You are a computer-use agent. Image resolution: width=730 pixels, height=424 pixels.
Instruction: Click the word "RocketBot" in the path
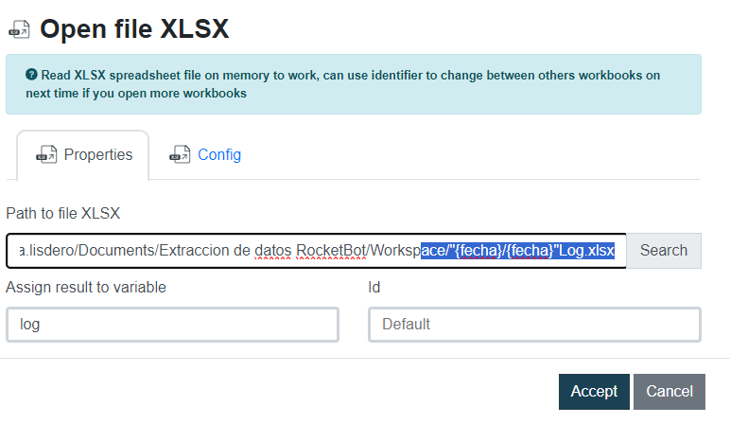pos(332,251)
